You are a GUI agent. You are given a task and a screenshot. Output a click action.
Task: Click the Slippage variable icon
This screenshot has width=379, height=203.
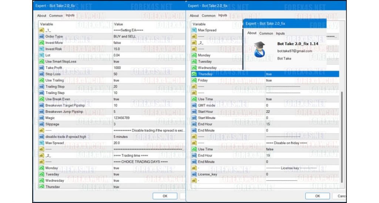coord(41,124)
